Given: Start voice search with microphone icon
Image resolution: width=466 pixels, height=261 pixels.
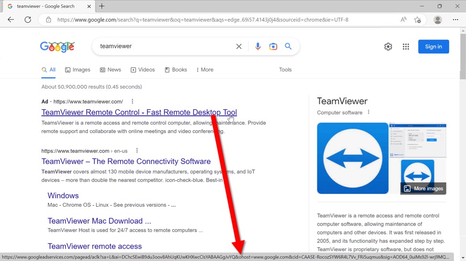Looking at the screenshot, I should coord(258,46).
